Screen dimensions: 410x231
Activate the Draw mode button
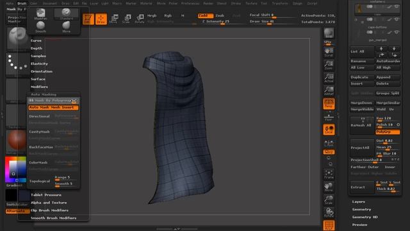click(x=101, y=19)
